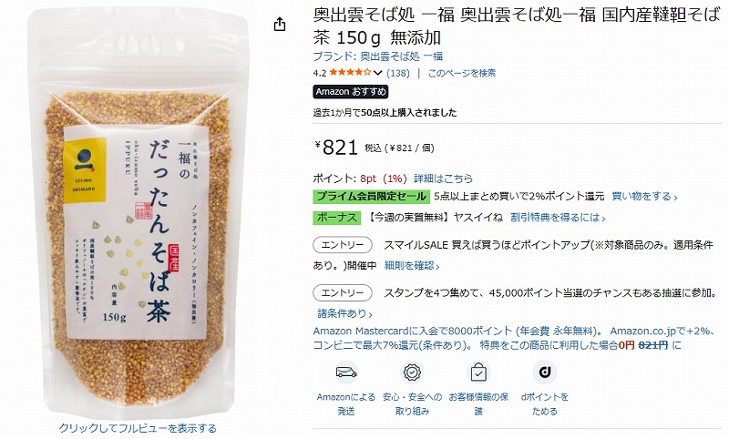Click the share icon beside product image
The image size is (729, 439).
point(280,25)
